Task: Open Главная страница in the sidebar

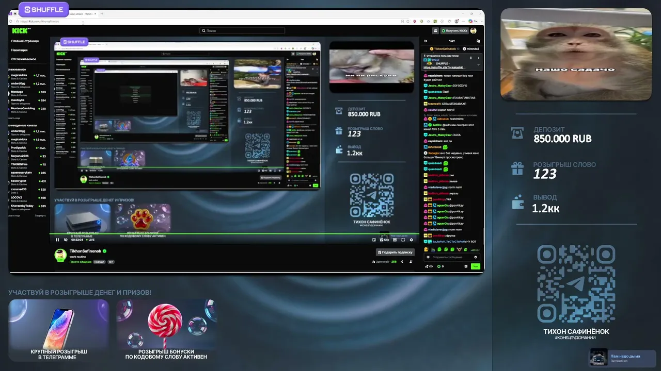Action: click(25, 41)
